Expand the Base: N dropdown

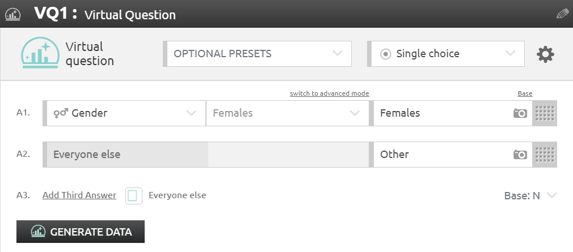530,195
